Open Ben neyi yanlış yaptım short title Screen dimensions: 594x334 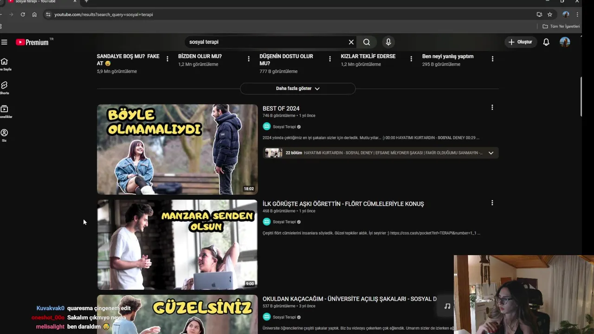[x=448, y=56]
